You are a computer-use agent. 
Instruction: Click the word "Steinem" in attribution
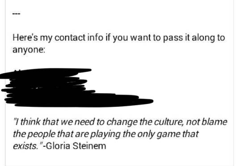[89, 146]
